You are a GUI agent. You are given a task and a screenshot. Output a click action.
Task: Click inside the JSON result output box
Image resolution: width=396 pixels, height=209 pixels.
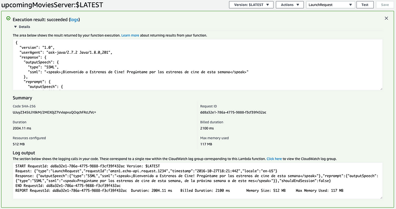(198, 64)
